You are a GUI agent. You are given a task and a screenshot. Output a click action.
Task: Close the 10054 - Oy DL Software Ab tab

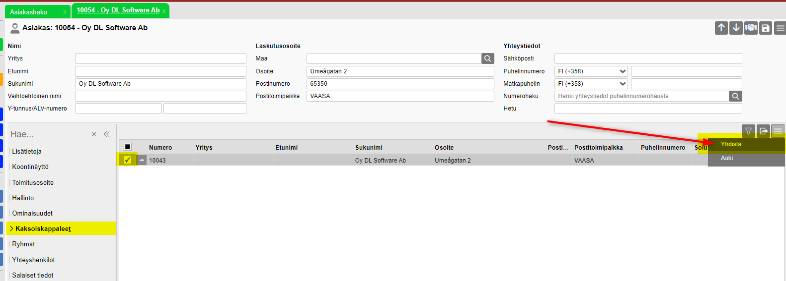pos(164,11)
